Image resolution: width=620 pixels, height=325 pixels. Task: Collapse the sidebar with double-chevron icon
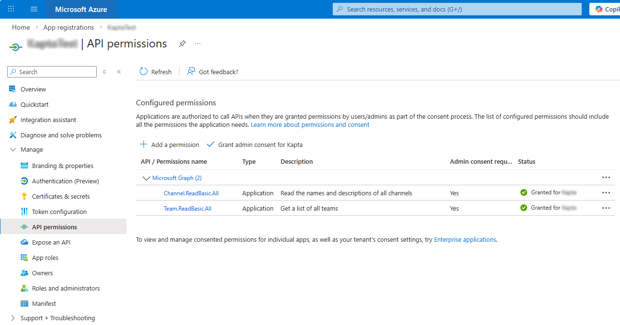pos(119,72)
